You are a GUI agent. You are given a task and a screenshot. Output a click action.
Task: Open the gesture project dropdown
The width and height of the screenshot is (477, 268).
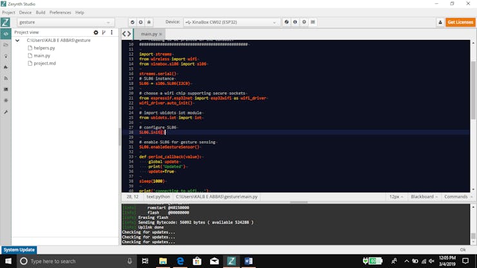click(65, 22)
